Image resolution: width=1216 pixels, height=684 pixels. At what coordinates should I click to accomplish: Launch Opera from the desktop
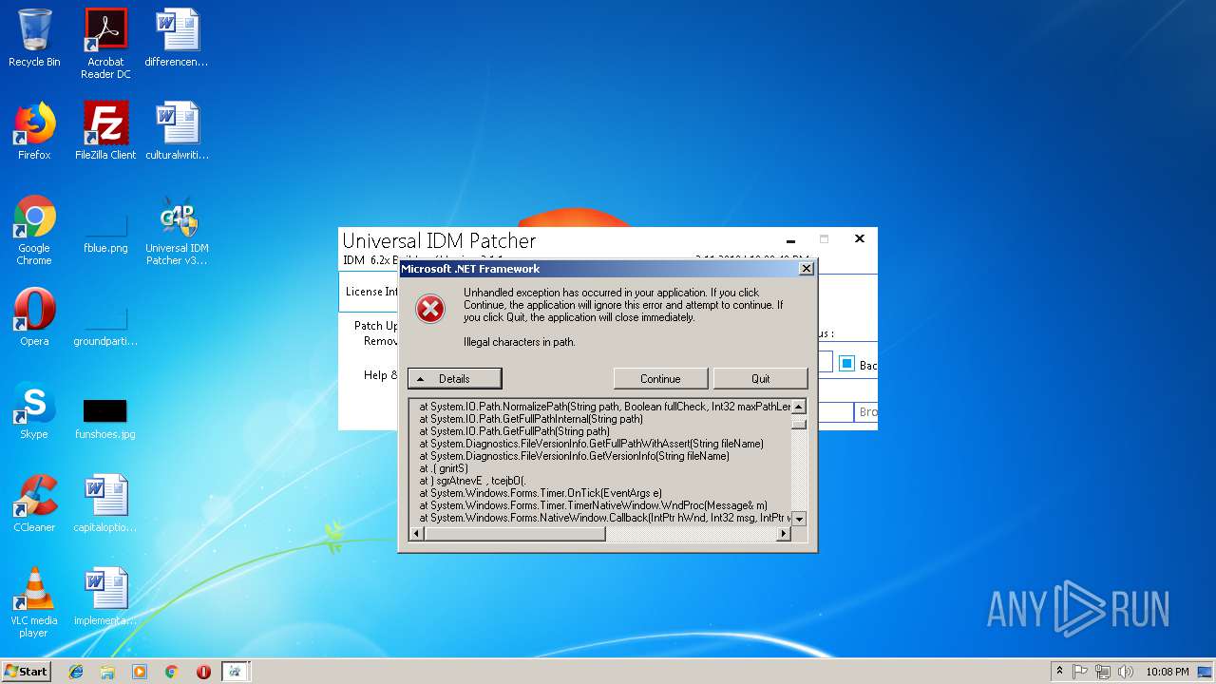(34, 317)
